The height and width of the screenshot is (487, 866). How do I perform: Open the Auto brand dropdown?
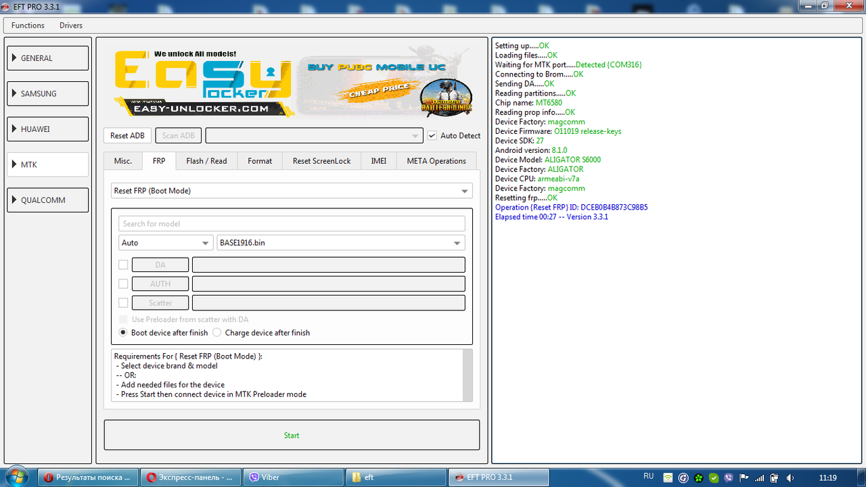pos(166,243)
